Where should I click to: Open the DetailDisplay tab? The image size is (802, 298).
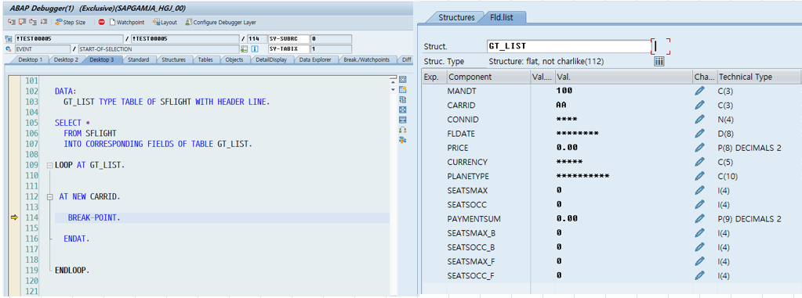[x=270, y=59]
